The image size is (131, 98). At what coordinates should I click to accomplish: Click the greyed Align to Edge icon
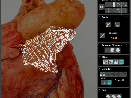(x=113, y=11)
